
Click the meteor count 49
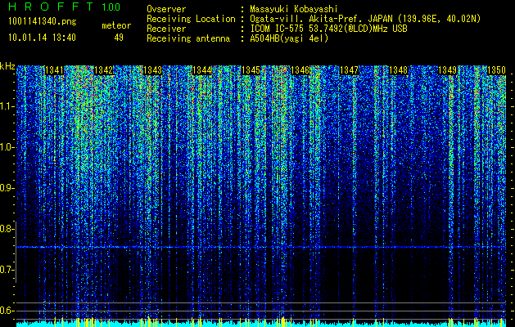[119, 38]
